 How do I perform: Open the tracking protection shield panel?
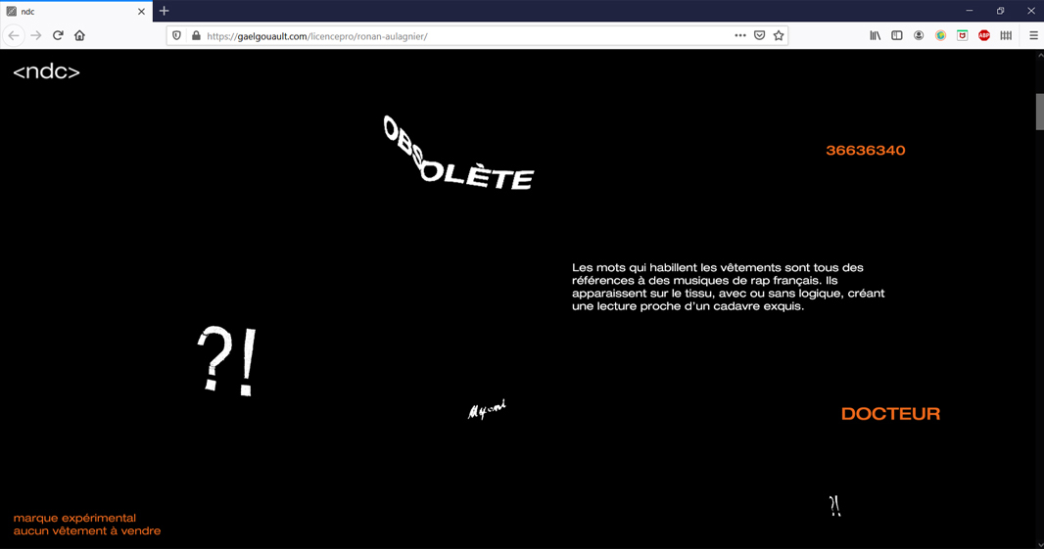point(176,36)
